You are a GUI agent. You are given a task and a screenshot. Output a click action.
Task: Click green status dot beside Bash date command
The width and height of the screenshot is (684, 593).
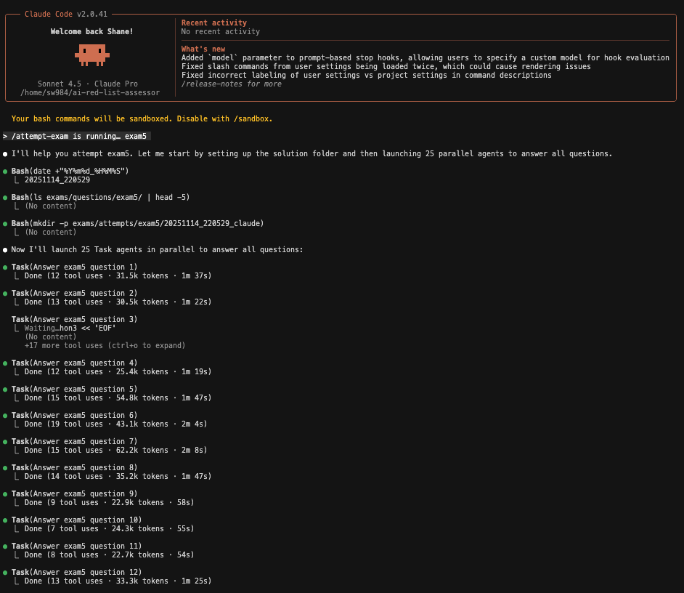tap(5, 172)
